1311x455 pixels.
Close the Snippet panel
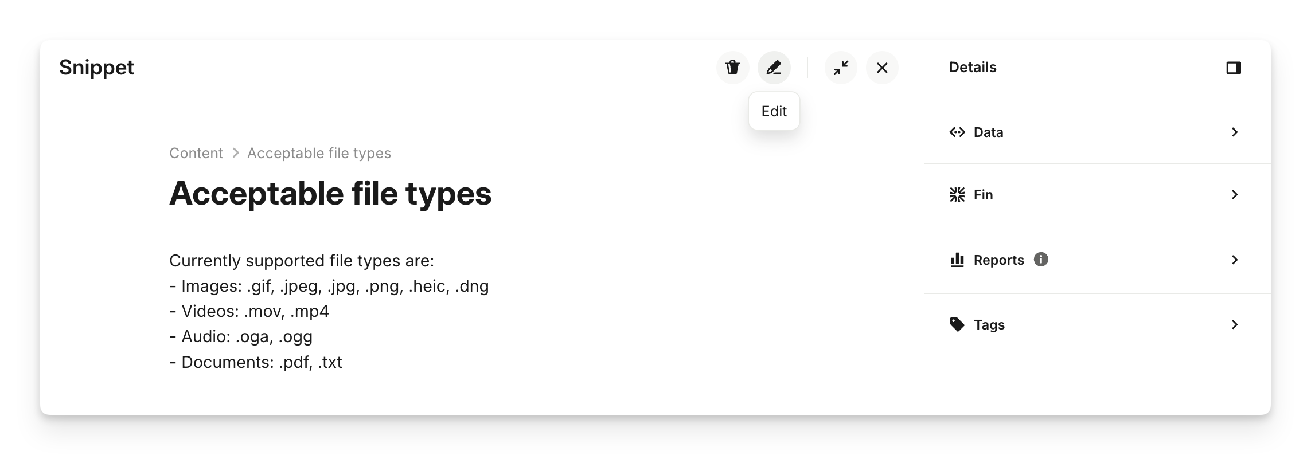[x=882, y=68]
